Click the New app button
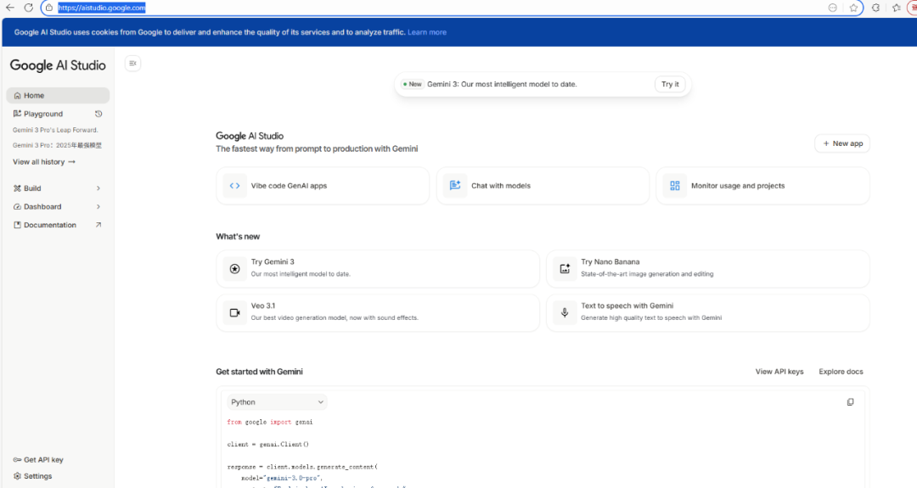 click(842, 143)
